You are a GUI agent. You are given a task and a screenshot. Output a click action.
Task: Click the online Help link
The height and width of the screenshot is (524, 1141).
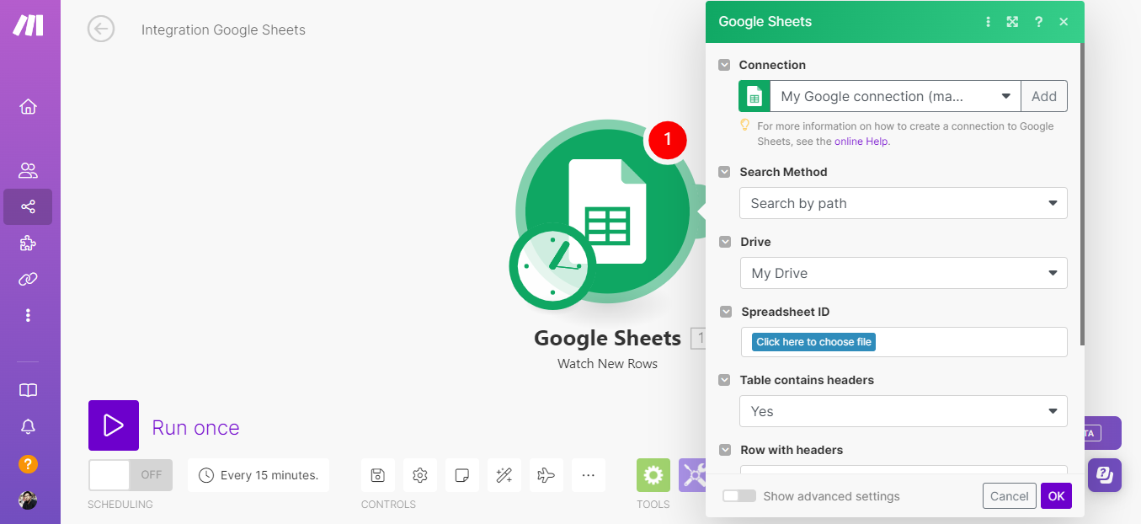(x=861, y=142)
